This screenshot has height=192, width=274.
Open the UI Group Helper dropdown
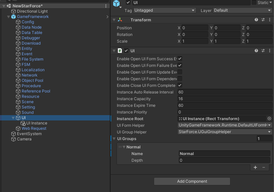[225, 132]
